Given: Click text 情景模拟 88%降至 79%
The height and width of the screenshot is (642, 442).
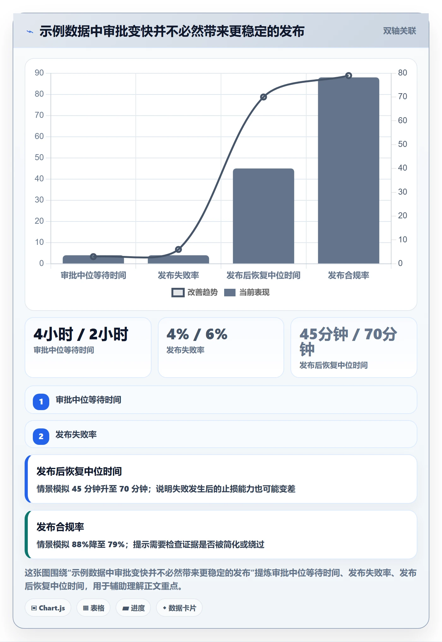Looking at the screenshot, I should (81, 545).
